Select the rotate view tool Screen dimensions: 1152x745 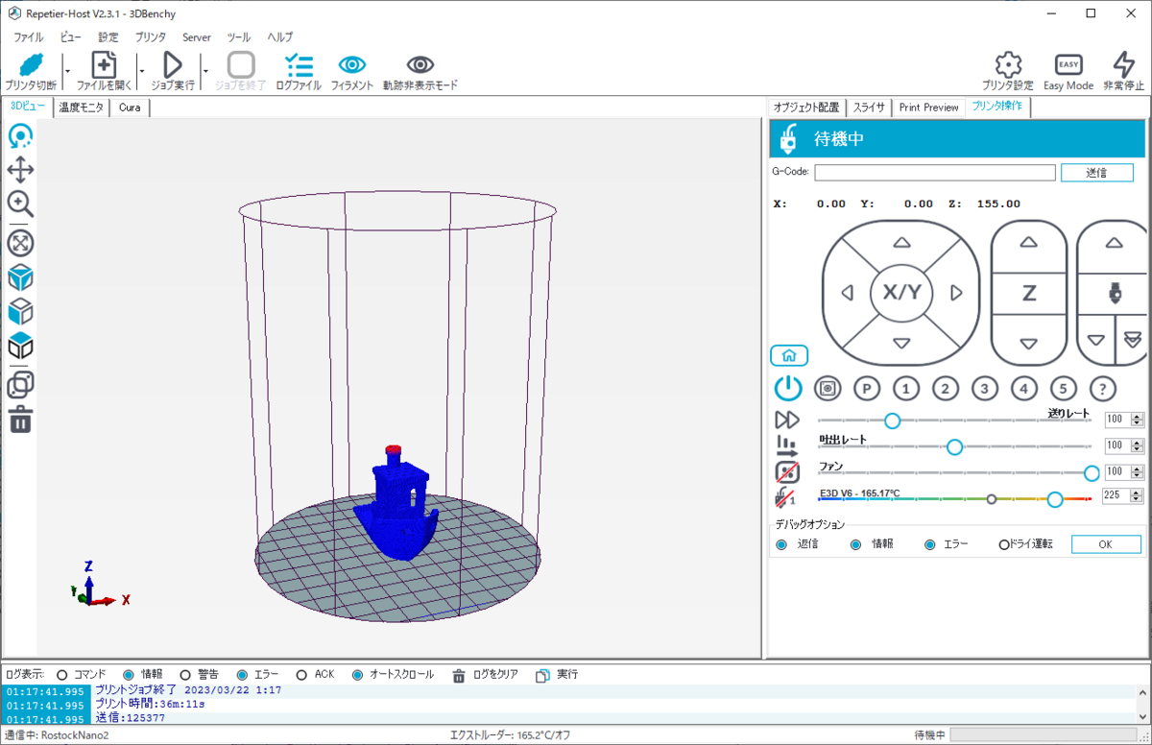tap(20, 137)
